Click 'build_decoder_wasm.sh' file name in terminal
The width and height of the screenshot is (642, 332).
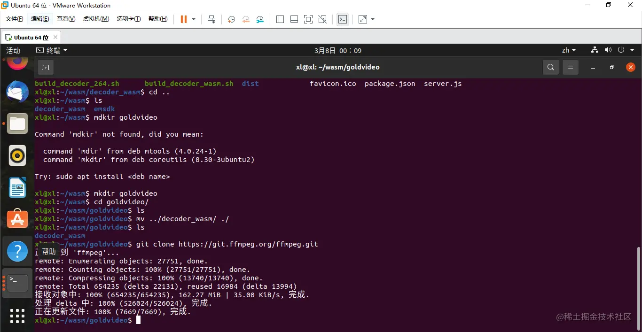coord(189,84)
